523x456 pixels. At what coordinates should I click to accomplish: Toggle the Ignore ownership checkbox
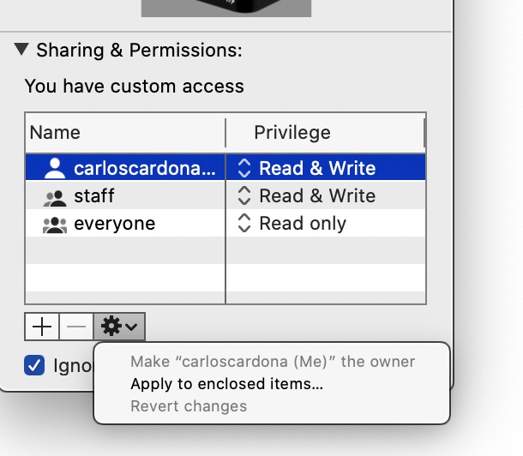tap(34, 366)
